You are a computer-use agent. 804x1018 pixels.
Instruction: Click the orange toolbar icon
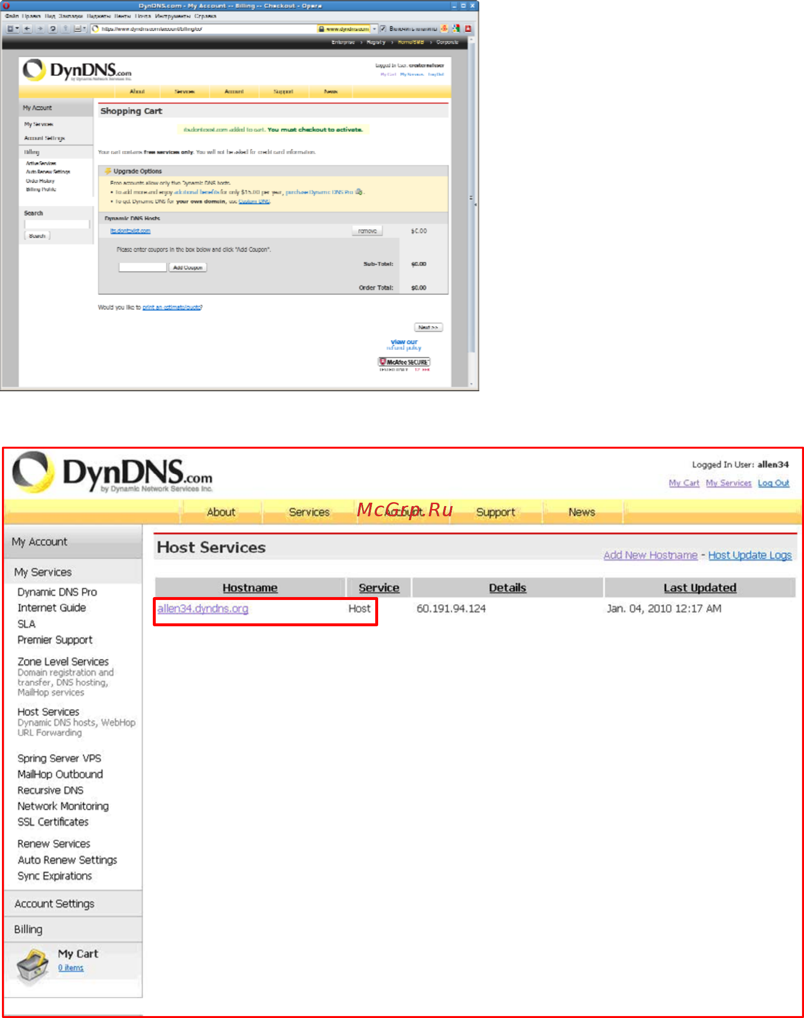pos(444,29)
